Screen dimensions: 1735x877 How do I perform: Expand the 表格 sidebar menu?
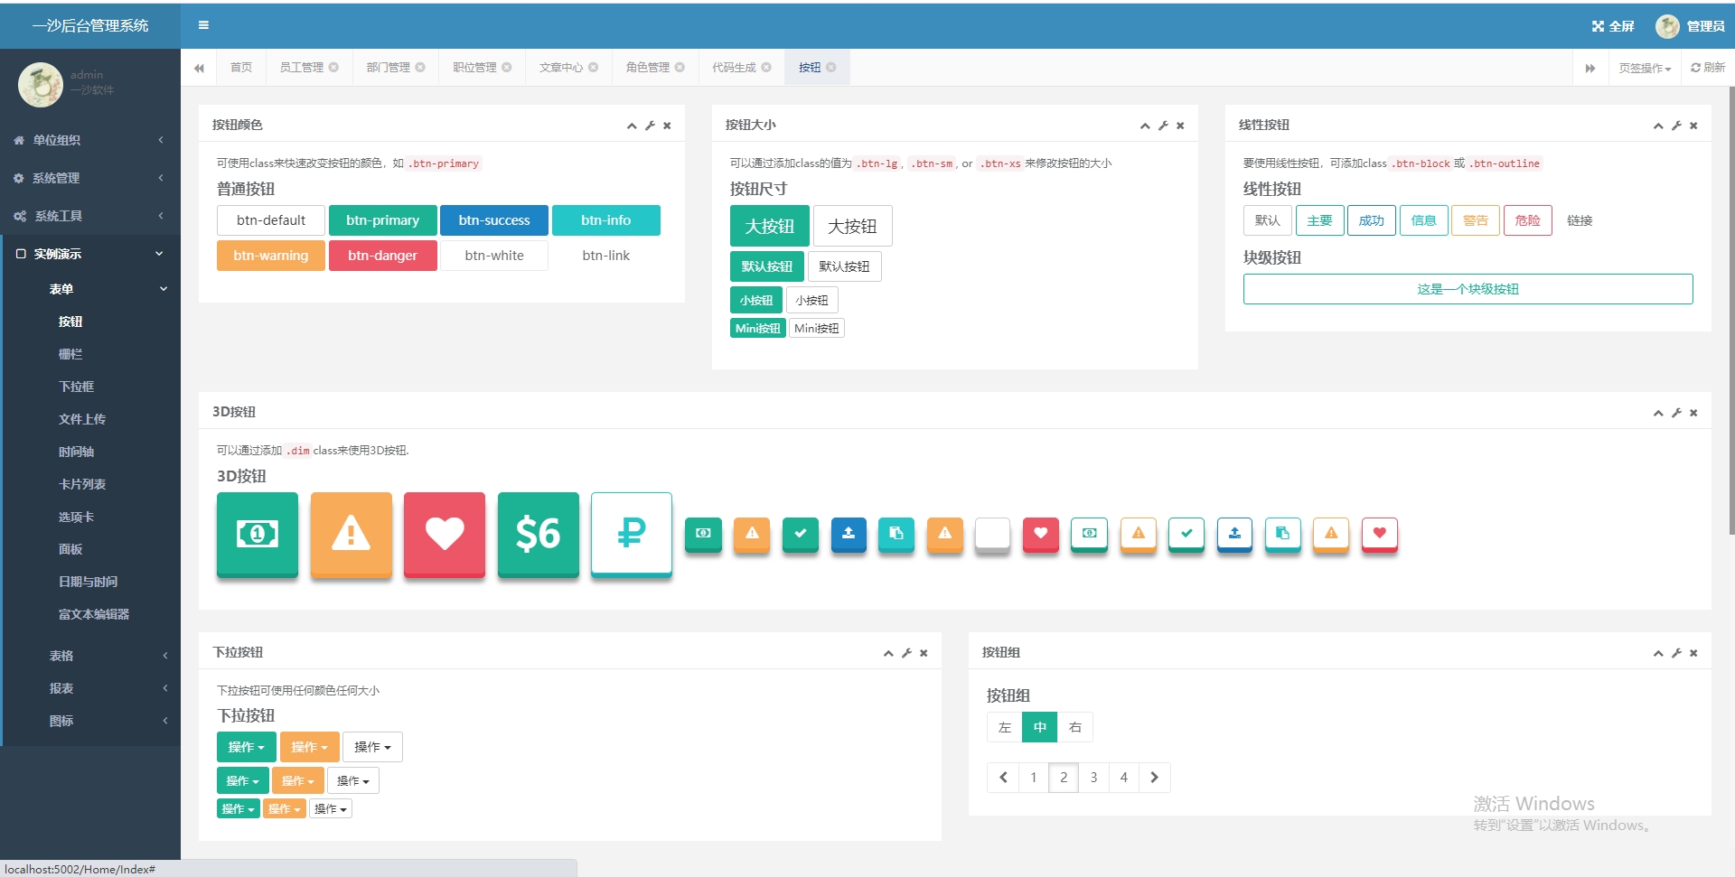[x=61, y=655]
